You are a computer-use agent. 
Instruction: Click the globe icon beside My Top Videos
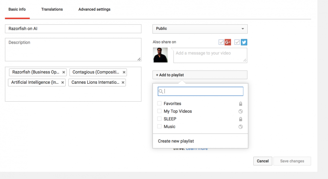240,111
